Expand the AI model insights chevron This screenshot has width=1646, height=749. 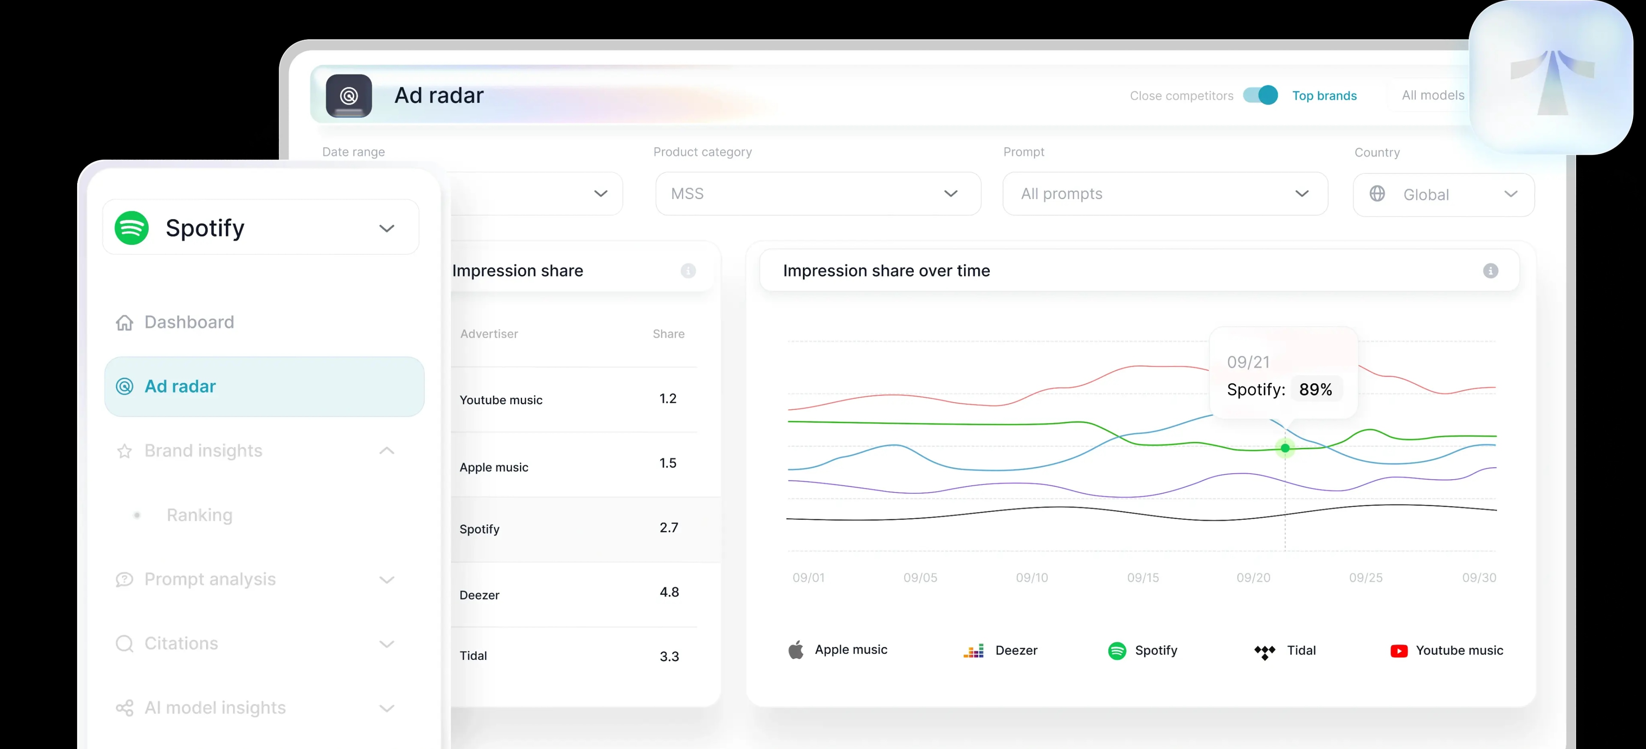click(x=387, y=709)
